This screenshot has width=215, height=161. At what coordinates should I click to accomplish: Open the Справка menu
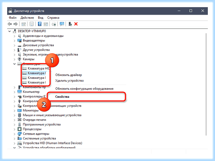pos(53,17)
